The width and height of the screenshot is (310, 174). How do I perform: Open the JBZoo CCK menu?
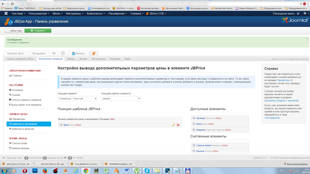156,13
